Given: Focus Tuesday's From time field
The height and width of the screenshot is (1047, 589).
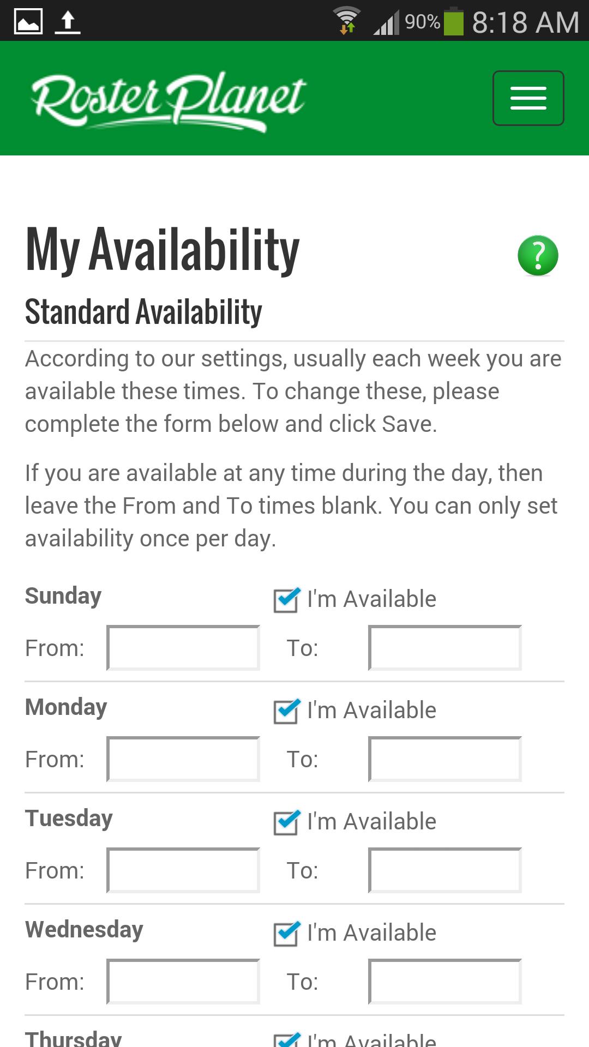Looking at the screenshot, I should point(183,870).
